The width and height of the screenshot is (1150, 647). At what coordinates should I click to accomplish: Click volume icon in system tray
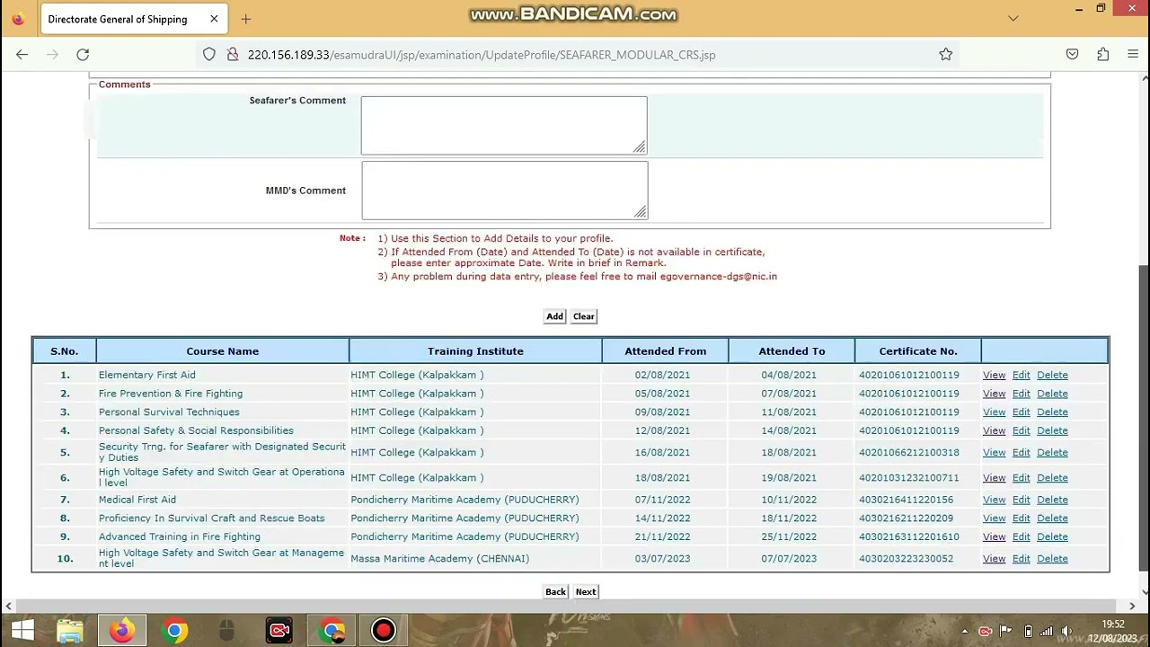click(x=1066, y=631)
